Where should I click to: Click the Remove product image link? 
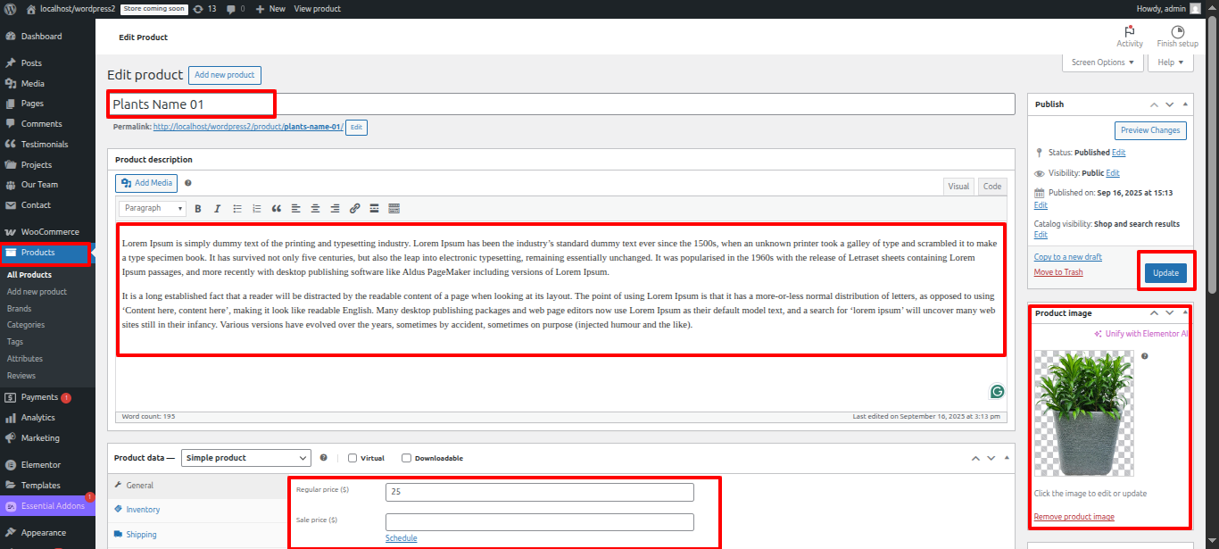point(1074,517)
